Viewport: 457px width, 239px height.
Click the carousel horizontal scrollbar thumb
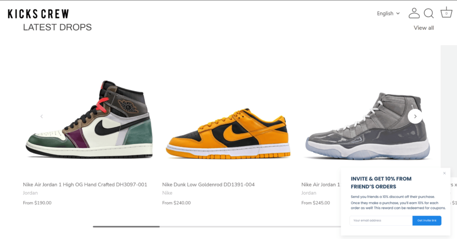tap(126, 227)
